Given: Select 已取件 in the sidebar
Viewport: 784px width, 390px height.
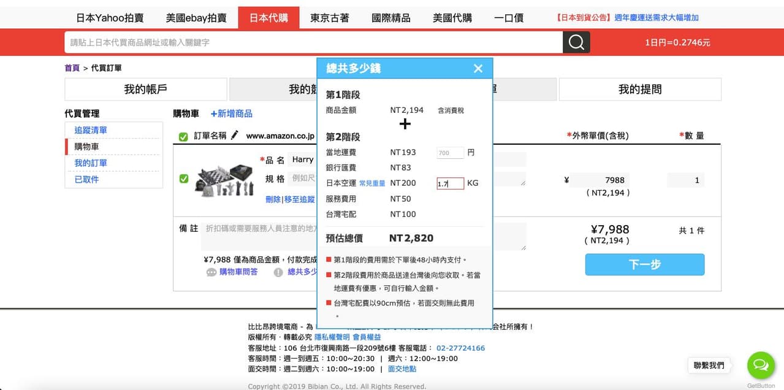Looking at the screenshot, I should [x=86, y=180].
